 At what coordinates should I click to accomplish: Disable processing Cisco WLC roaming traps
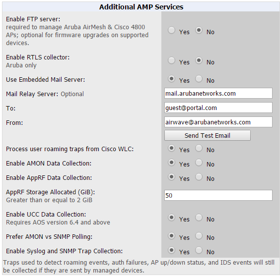point(199,148)
